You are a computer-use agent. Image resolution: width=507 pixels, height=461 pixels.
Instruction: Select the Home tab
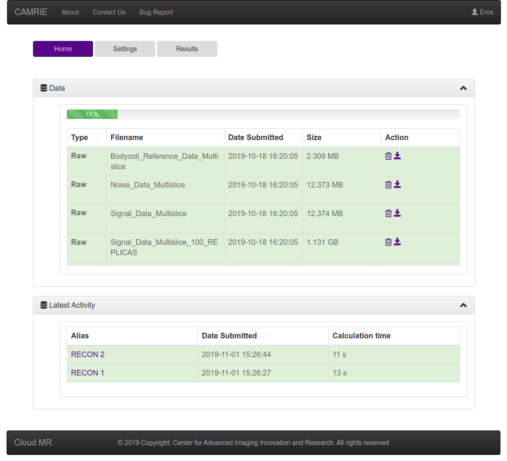pyautogui.click(x=63, y=49)
